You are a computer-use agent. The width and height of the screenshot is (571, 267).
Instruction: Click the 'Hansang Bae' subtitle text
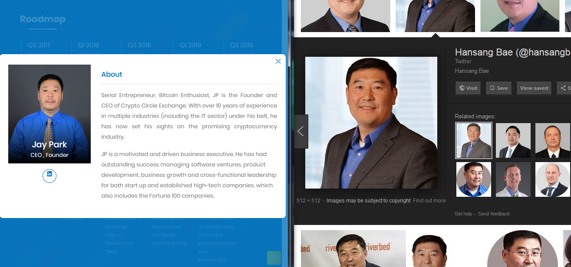click(472, 71)
